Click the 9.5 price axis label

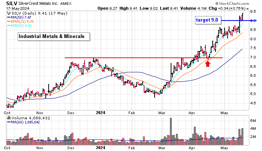pyautogui.click(x=253, y=12)
